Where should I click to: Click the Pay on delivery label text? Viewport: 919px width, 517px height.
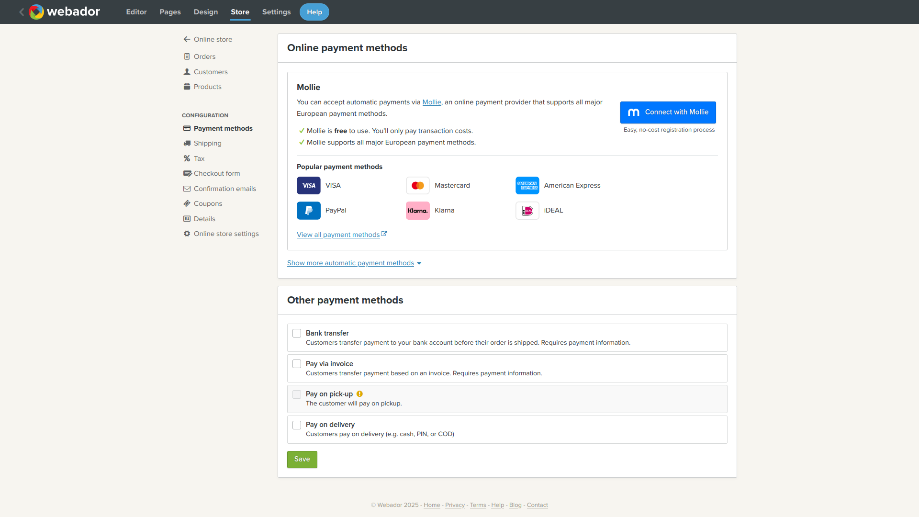[x=330, y=425]
